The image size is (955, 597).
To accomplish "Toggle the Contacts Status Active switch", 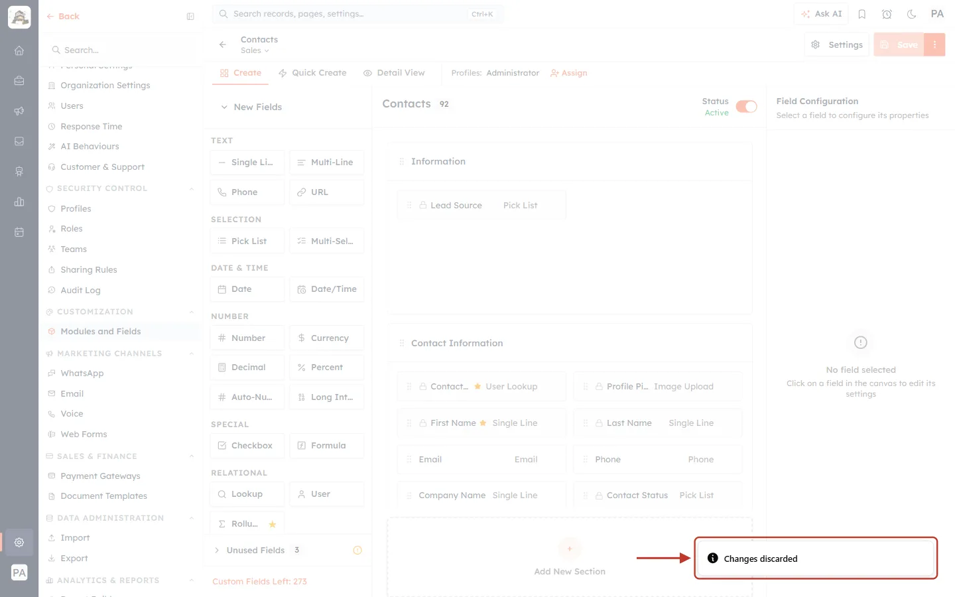I will (x=746, y=107).
